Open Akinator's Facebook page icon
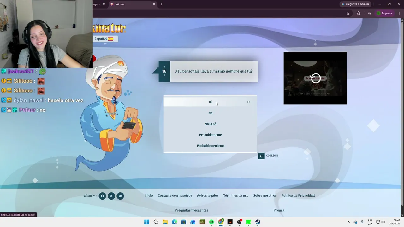Screen dimensions: 404x227 click(102, 196)
